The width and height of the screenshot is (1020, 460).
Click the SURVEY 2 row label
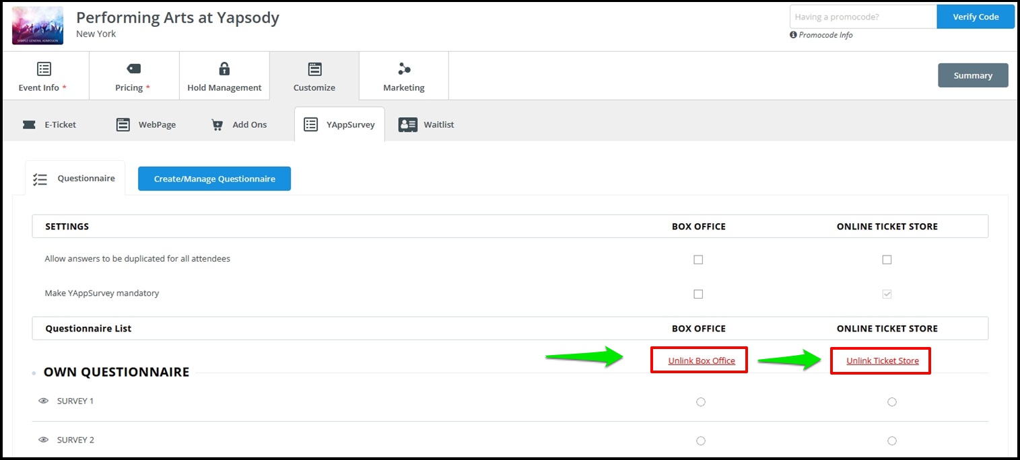tap(75, 440)
